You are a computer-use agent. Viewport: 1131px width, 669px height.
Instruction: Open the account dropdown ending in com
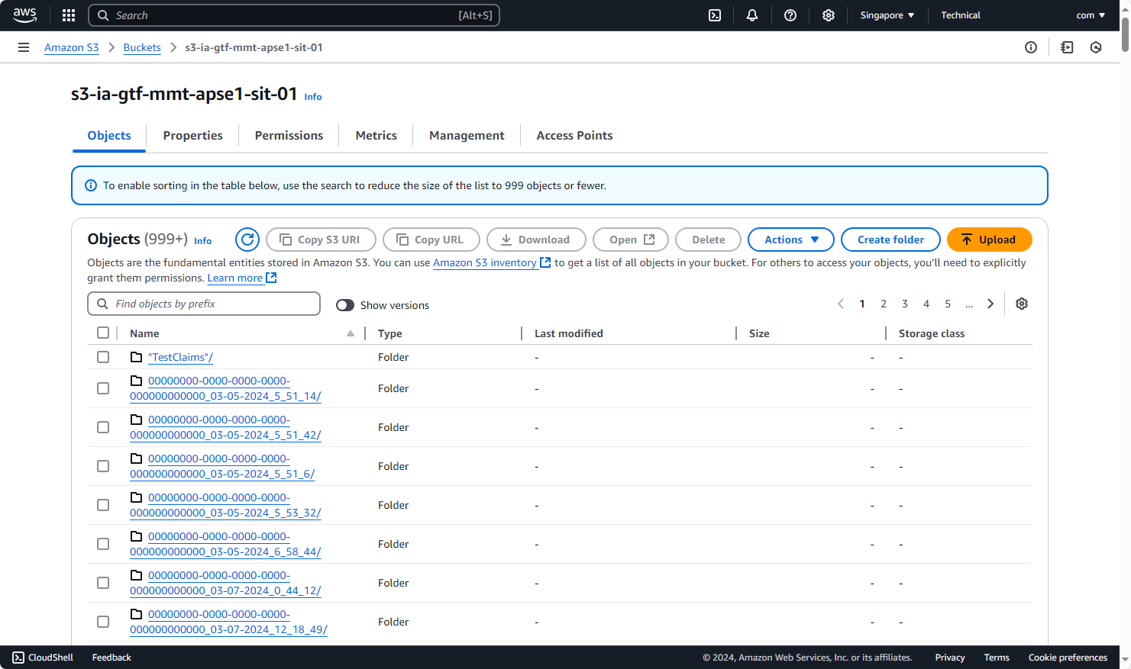[x=1091, y=15]
